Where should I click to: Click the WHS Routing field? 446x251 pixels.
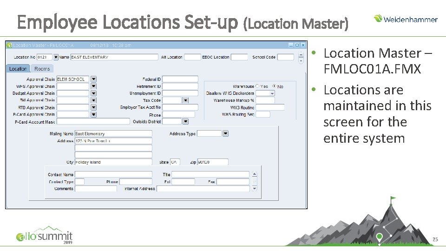[270, 107]
